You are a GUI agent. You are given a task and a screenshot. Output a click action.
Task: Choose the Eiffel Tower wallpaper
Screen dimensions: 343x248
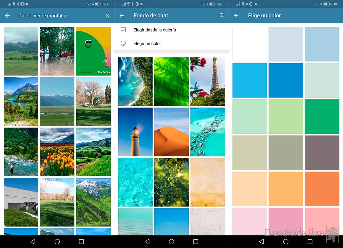[x=208, y=82]
